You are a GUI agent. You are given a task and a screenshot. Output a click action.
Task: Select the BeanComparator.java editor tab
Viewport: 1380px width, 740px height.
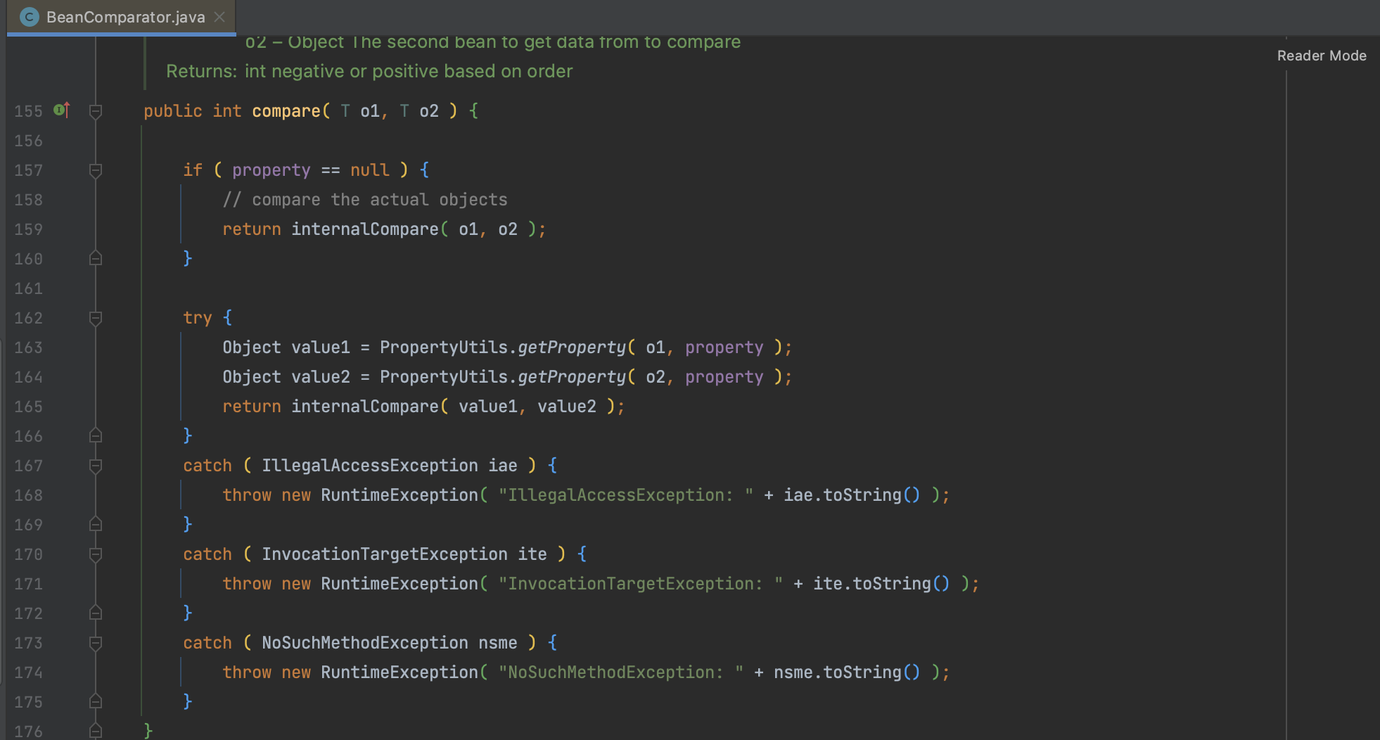point(121,17)
